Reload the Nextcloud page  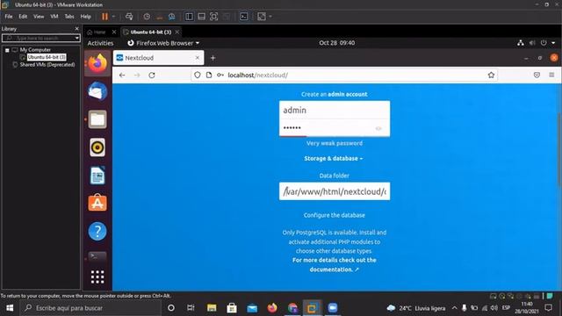tap(152, 75)
